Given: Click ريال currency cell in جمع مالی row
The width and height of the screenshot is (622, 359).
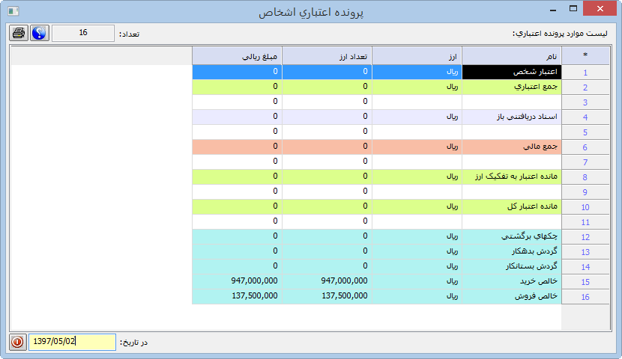Looking at the screenshot, I should pos(417,147).
